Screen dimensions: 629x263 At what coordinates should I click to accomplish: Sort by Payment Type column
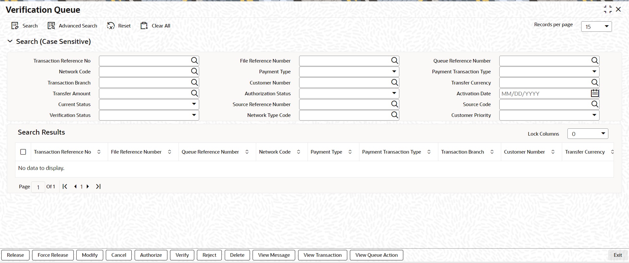[x=350, y=152]
